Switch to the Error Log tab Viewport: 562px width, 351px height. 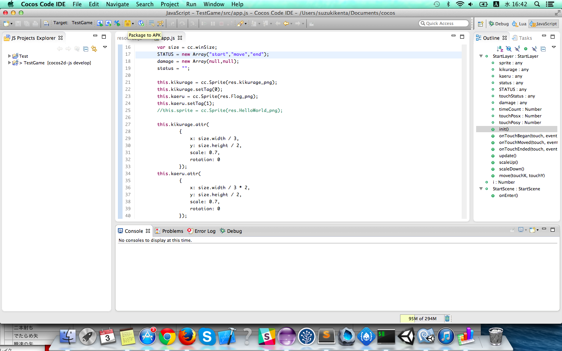point(201,231)
